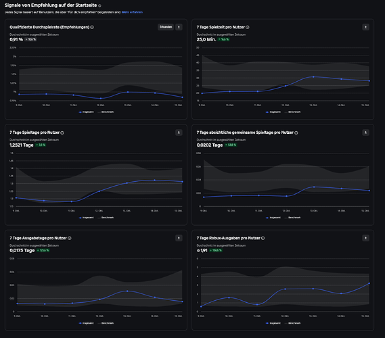The image size is (385, 338).
Task: Toggle Benchmark legend in 7 Tage Spieltage chart
Action: (x=106, y=218)
